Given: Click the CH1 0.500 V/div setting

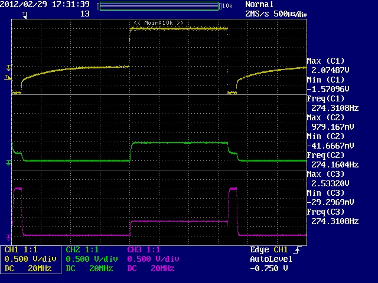Looking at the screenshot, I should click(30, 259).
